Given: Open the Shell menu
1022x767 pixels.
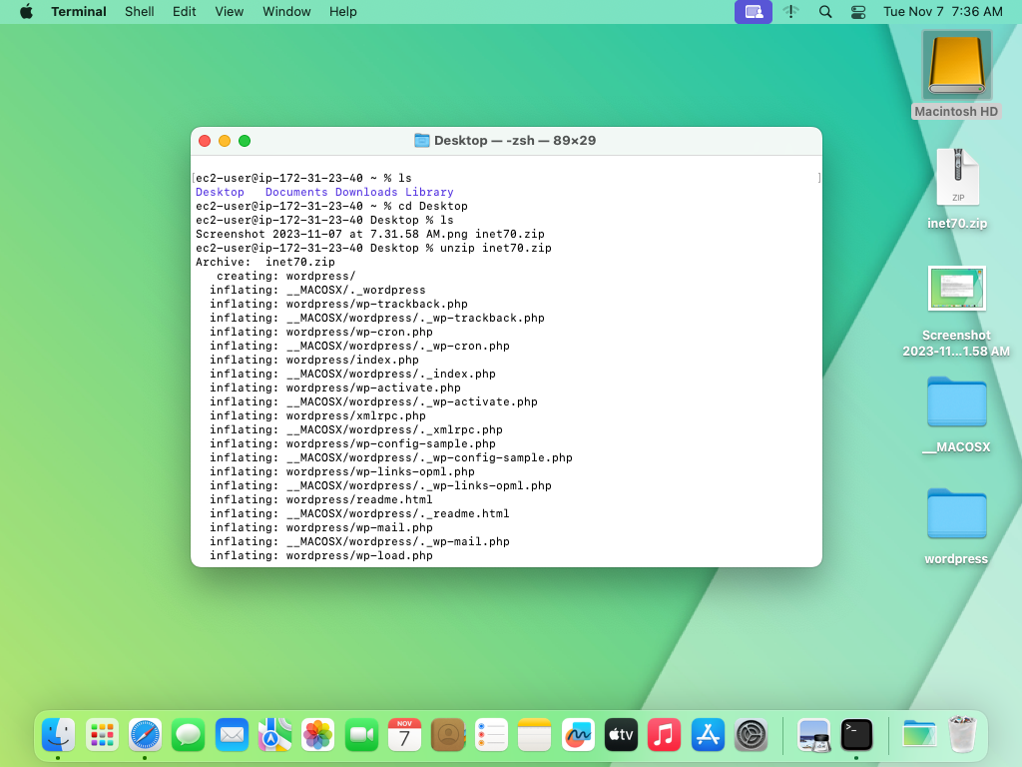Looking at the screenshot, I should click(140, 12).
